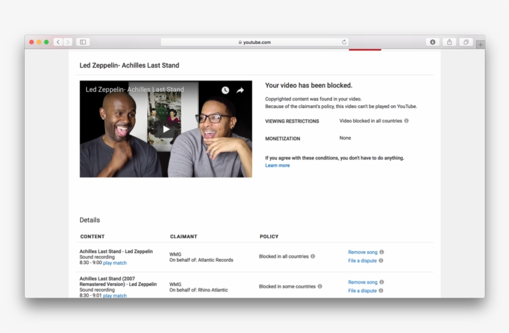Click the Watch later clock icon on video
Screen dimensions: 509x333
pos(225,90)
